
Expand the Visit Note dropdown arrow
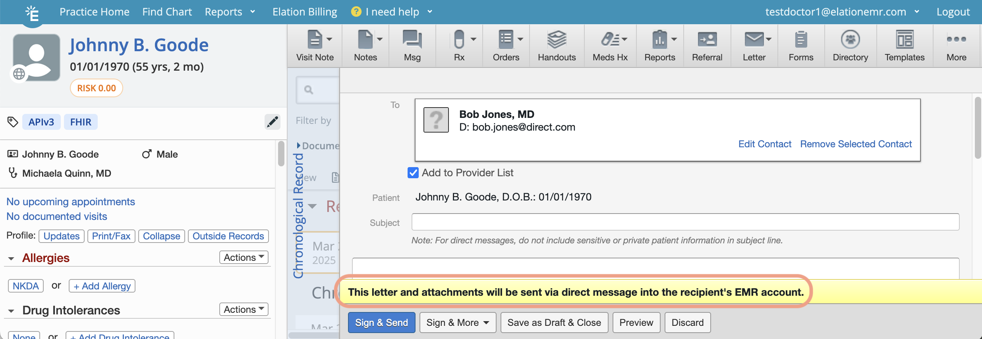pyautogui.click(x=329, y=39)
